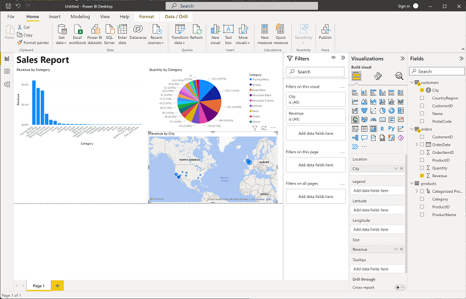The height and width of the screenshot is (299, 466).
Task: Check the Quantity field checkbox
Action: click(x=422, y=168)
